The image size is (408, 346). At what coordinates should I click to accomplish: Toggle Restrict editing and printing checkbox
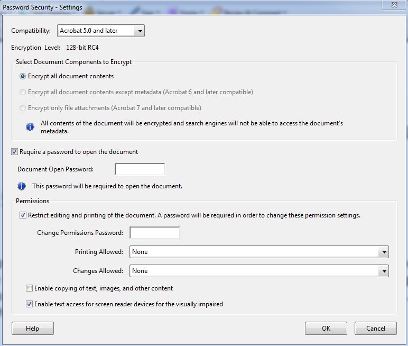pos(23,215)
